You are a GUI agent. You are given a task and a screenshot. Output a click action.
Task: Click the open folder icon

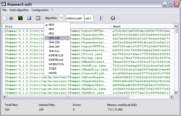(x=12, y=18)
